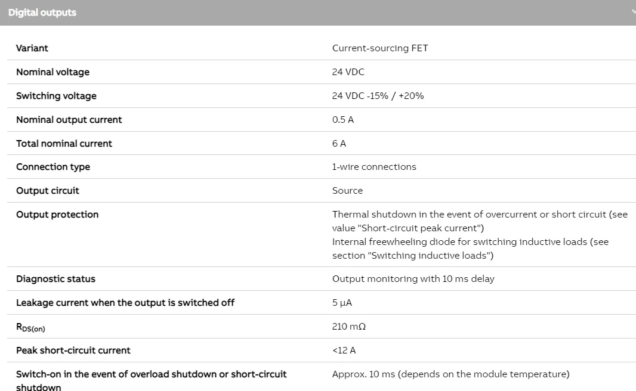Click the internal freewheeling diode description
636x391 pixels.
coord(470,249)
